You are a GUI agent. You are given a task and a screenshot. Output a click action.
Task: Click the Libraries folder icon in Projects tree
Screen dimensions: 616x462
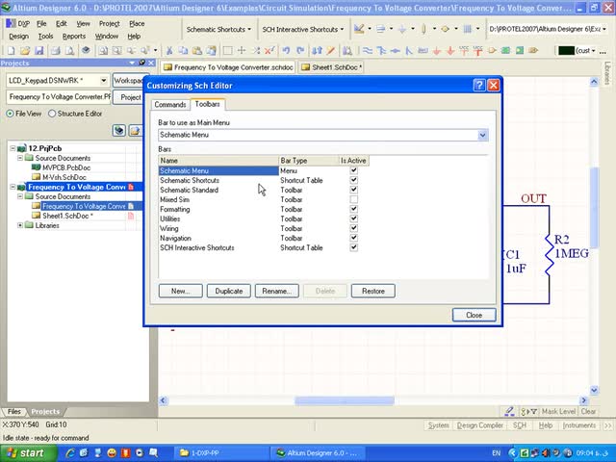tap(31, 225)
